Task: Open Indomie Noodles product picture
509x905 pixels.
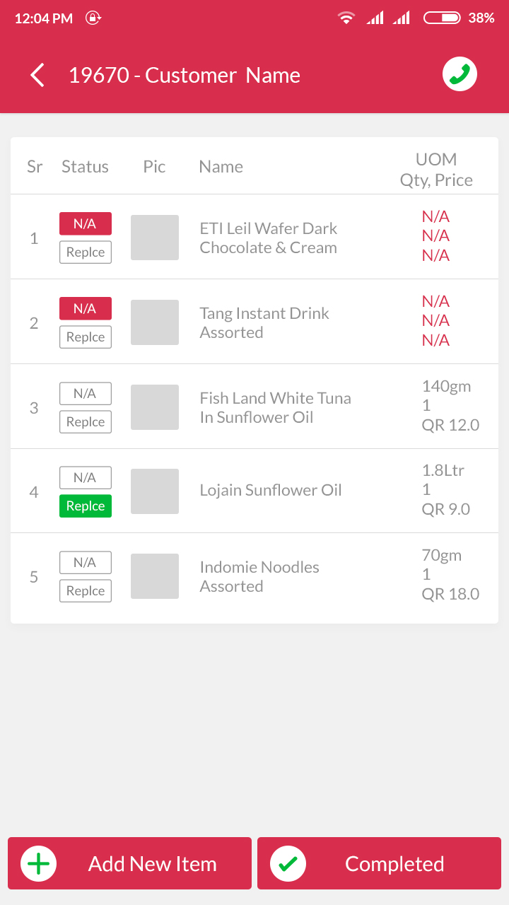Action: click(155, 576)
